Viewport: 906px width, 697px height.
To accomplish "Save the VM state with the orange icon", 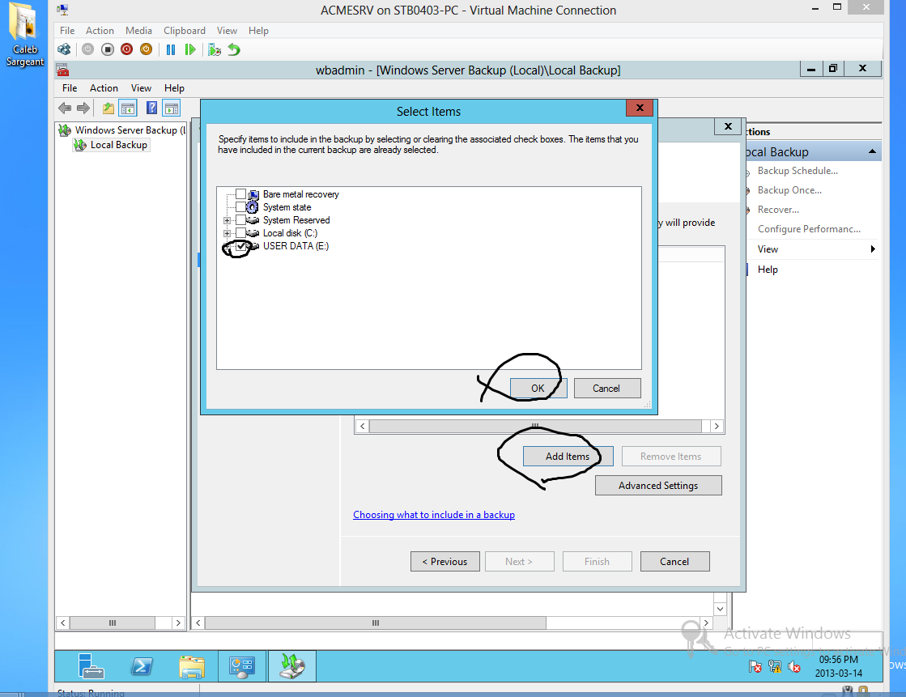I will click(147, 49).
